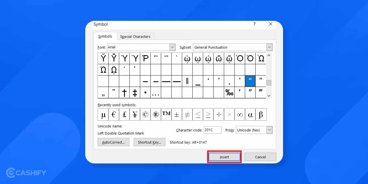Select the infinity symbol in recently used symbols
This screenshot has height=184, width=368.
[x=240, y=114]
